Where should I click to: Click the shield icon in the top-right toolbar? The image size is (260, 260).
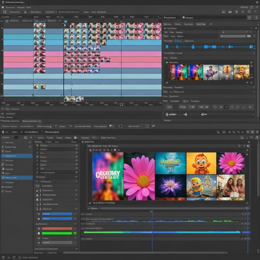(x=236, y=11)
